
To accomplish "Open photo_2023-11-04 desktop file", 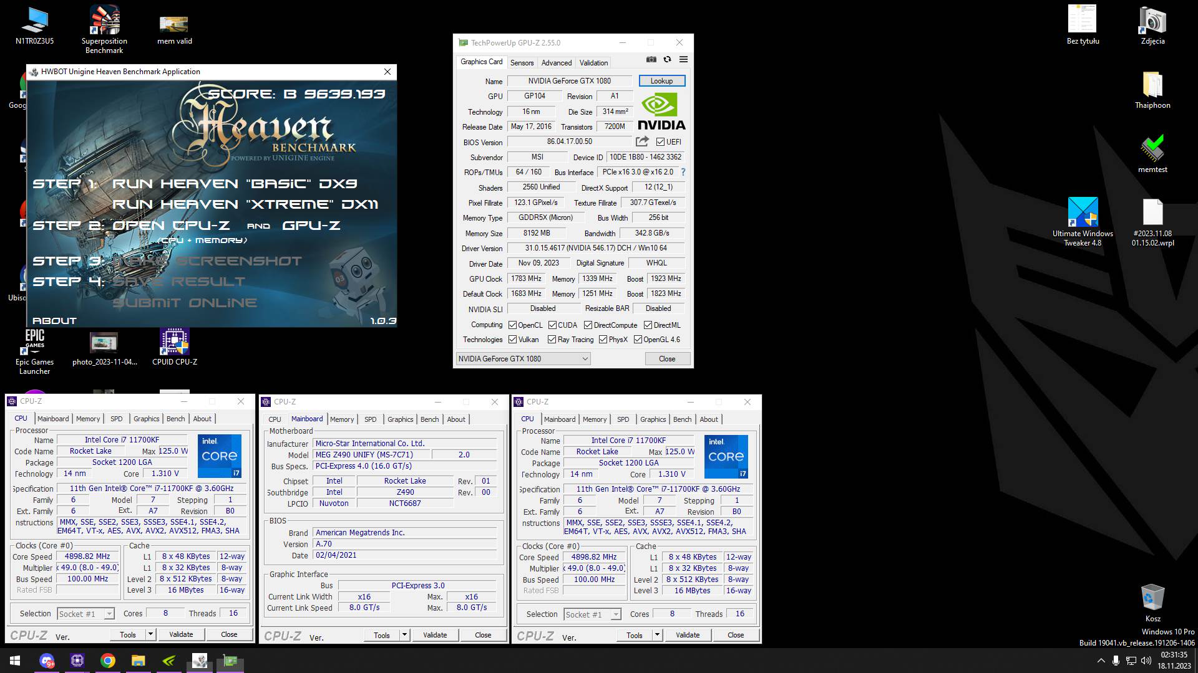I will [x=104, y=349].
